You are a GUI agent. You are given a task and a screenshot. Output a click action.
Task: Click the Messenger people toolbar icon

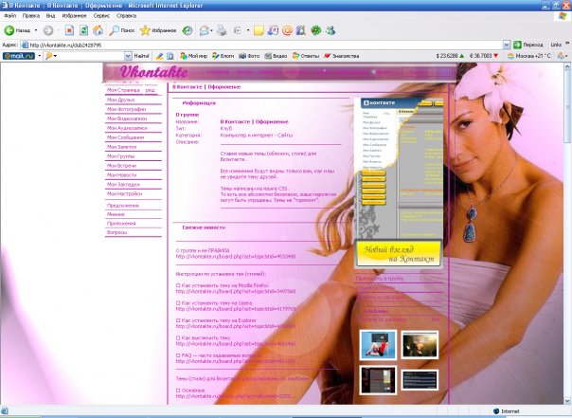click(331, 30)
